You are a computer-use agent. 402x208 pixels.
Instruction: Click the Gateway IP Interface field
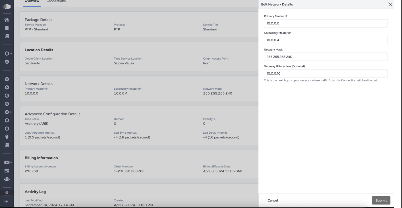(x=326, y=73)
